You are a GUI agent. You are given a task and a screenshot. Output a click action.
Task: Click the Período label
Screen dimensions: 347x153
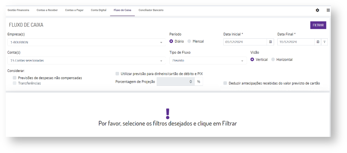tap(175, 34)
